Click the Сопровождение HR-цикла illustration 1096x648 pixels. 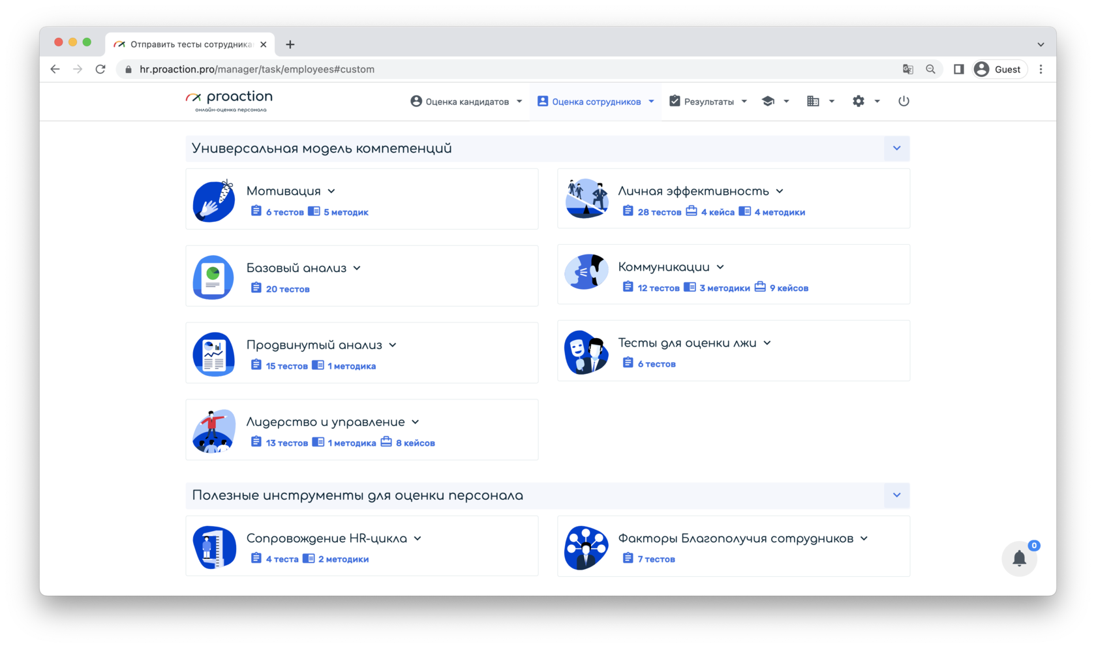click(x=214, y=548)
